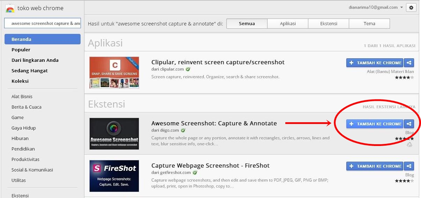Screen dimensions: 421x198
Task: Browse the Game category
Action: [x=17, y=117]
